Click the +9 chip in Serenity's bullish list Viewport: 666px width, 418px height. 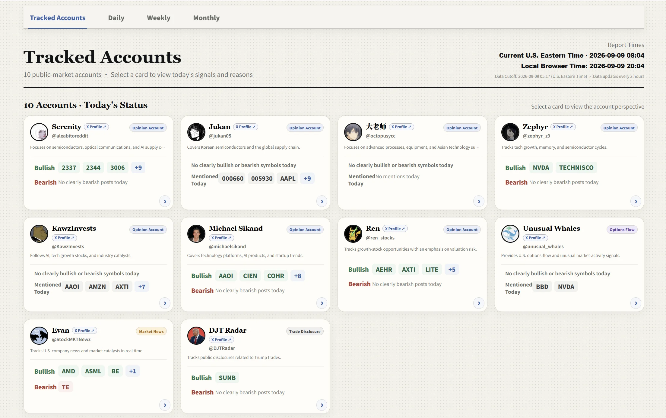(x=138, y=168)
